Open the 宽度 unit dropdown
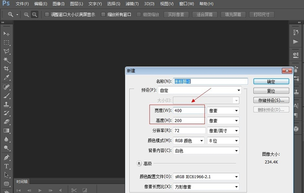 [223, 110]
